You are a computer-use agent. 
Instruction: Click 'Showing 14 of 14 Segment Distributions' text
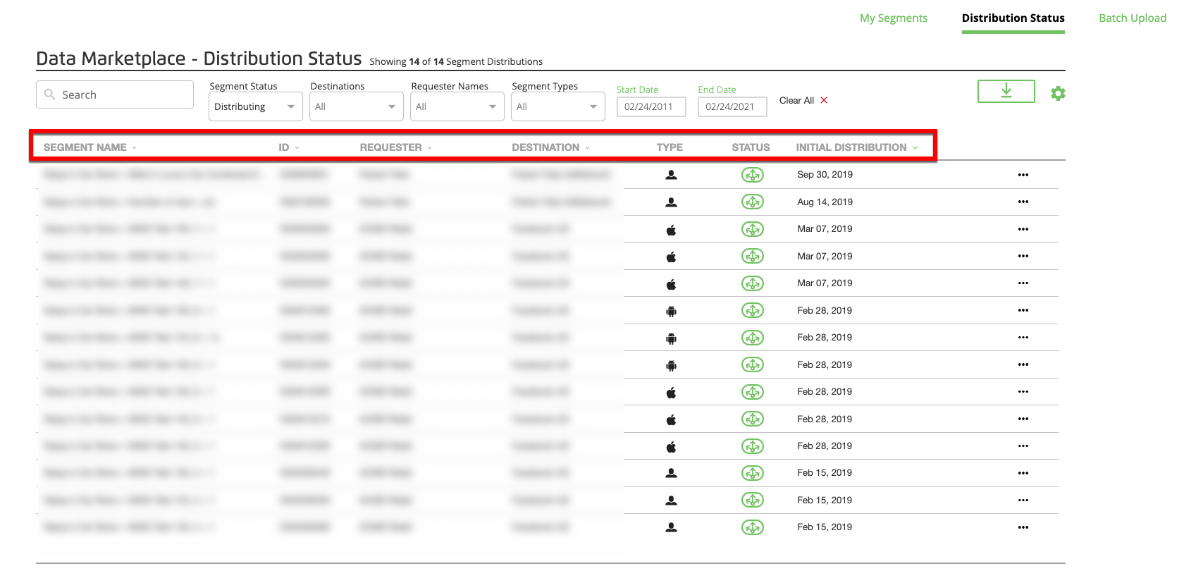(x=456, y=62)
